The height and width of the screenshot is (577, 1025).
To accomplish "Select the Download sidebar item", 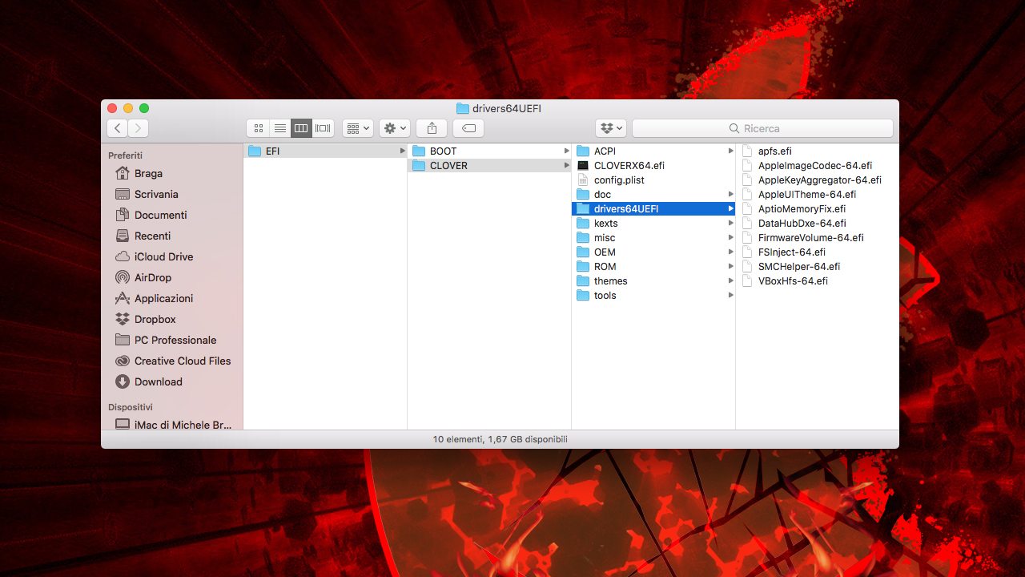I will [158, 381].
